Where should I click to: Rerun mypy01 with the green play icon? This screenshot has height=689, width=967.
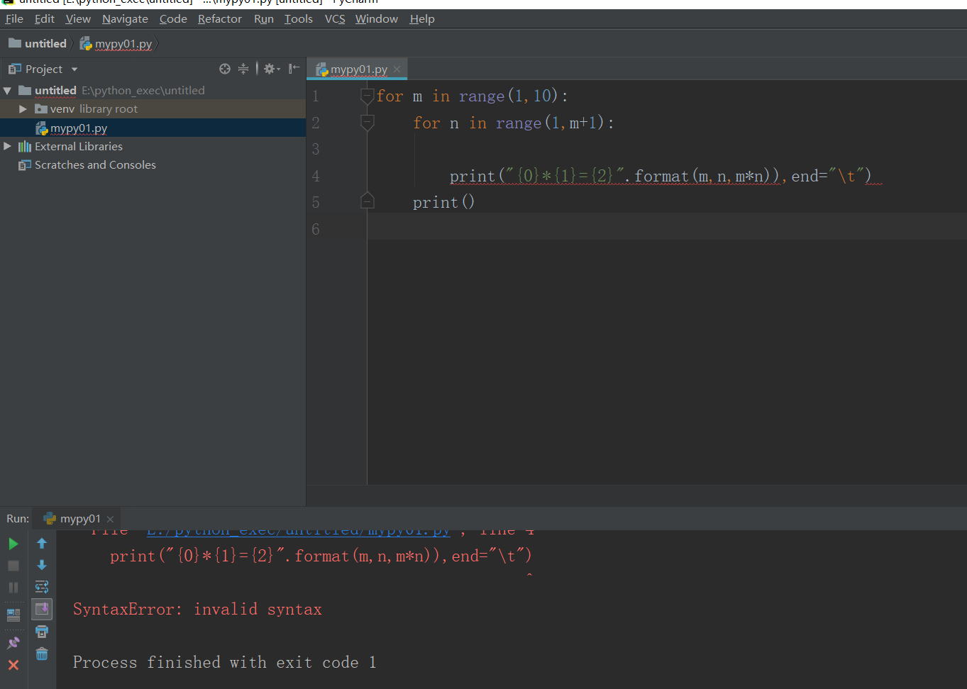click(x=13, y=544)
